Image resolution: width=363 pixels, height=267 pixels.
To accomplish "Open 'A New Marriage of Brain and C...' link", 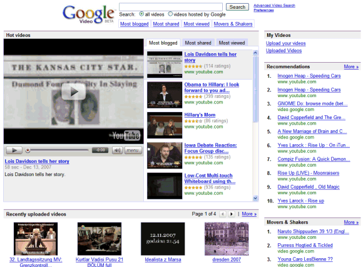I will coord(312,132).
